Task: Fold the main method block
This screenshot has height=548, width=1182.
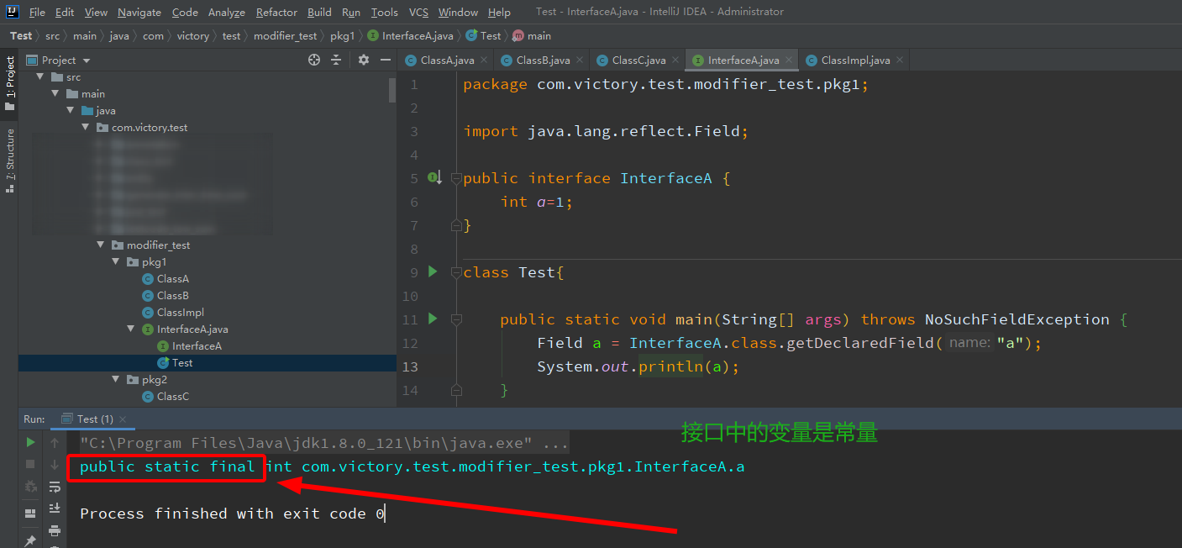Action: [455, 319]
